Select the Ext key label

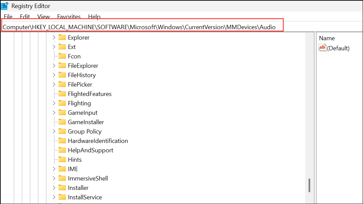pyautogui.click(x=72, y=47)
